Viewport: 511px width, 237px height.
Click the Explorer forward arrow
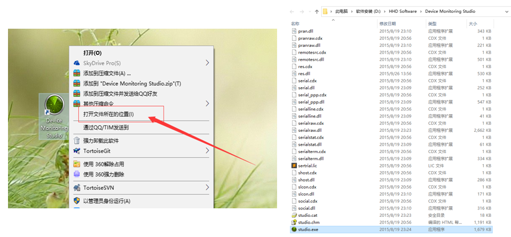(x=302, y=11)
